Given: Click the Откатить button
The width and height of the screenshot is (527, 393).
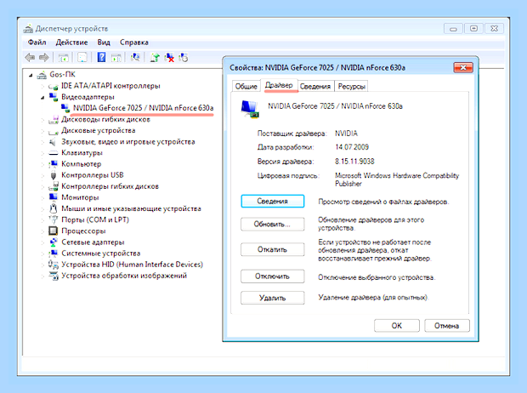Looking at the screenshot, I should 273,249.
